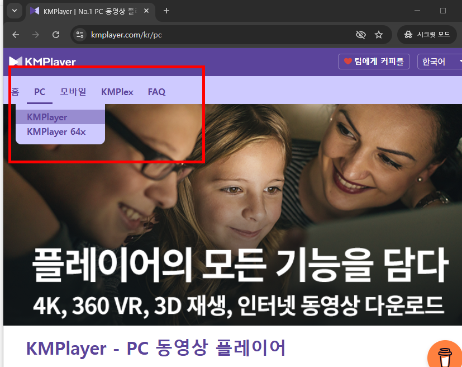462x367 pixels.
Task: Click the browser page refresh icon
Action: click(x=55, y=34)
